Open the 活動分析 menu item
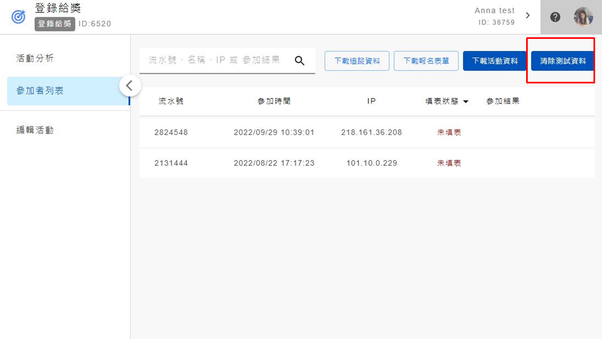This screenshot has width=602, height=339. tap(35, 58)
